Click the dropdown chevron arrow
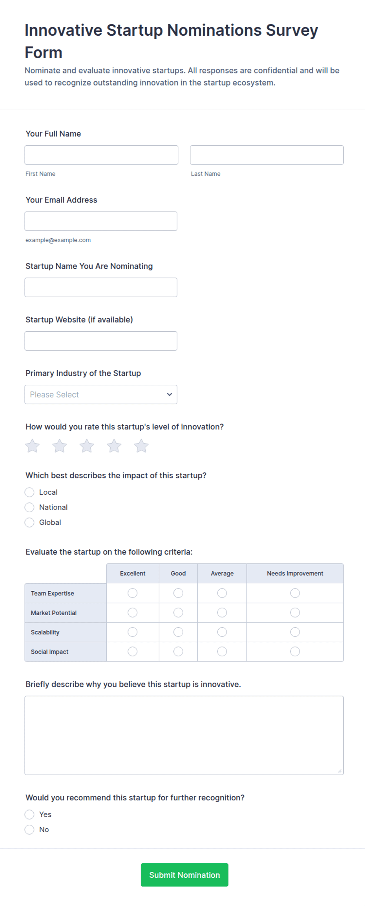This screenshot has height=906, width=365. click(x=170, y=395)
